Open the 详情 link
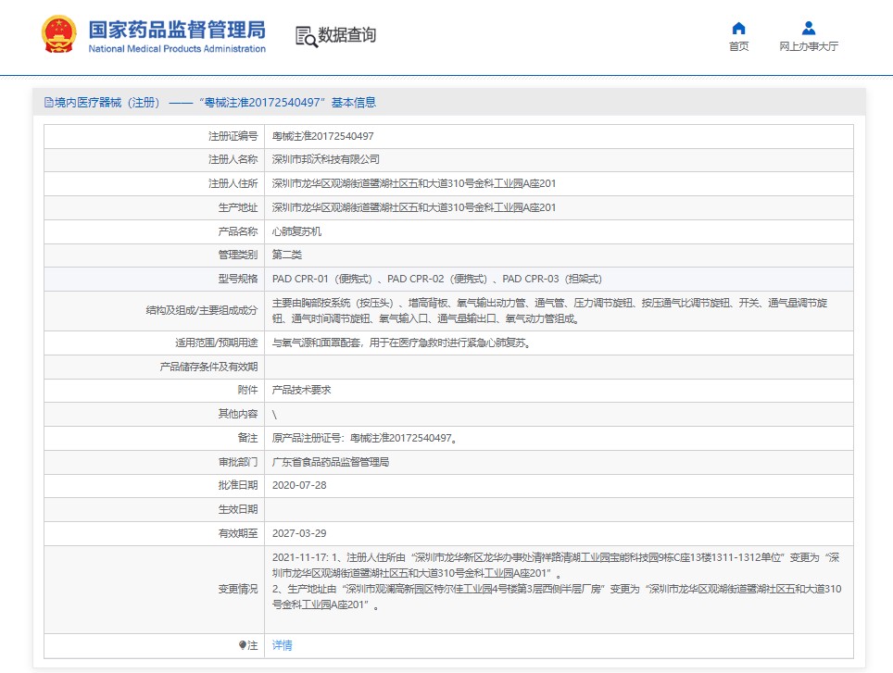 pos(282,645)
